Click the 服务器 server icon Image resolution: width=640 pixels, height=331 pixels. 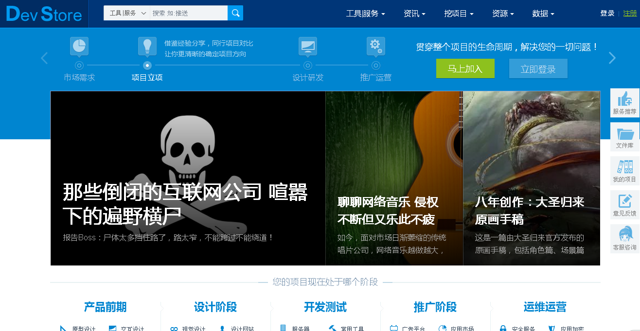click(x=283, y=329)
